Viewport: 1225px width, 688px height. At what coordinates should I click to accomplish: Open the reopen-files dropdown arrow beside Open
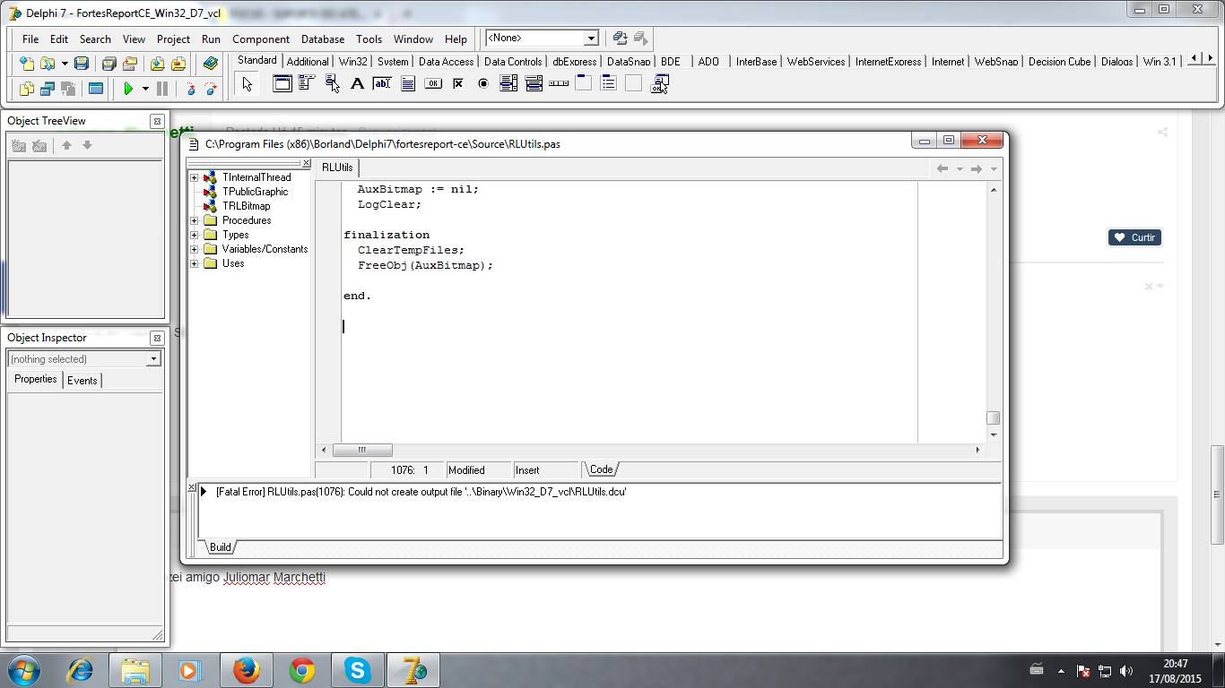pos(65,64)
